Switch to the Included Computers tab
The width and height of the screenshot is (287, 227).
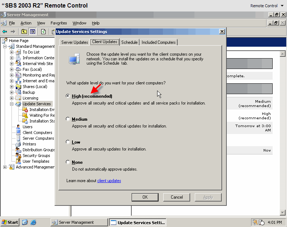[x=159, y=42]
